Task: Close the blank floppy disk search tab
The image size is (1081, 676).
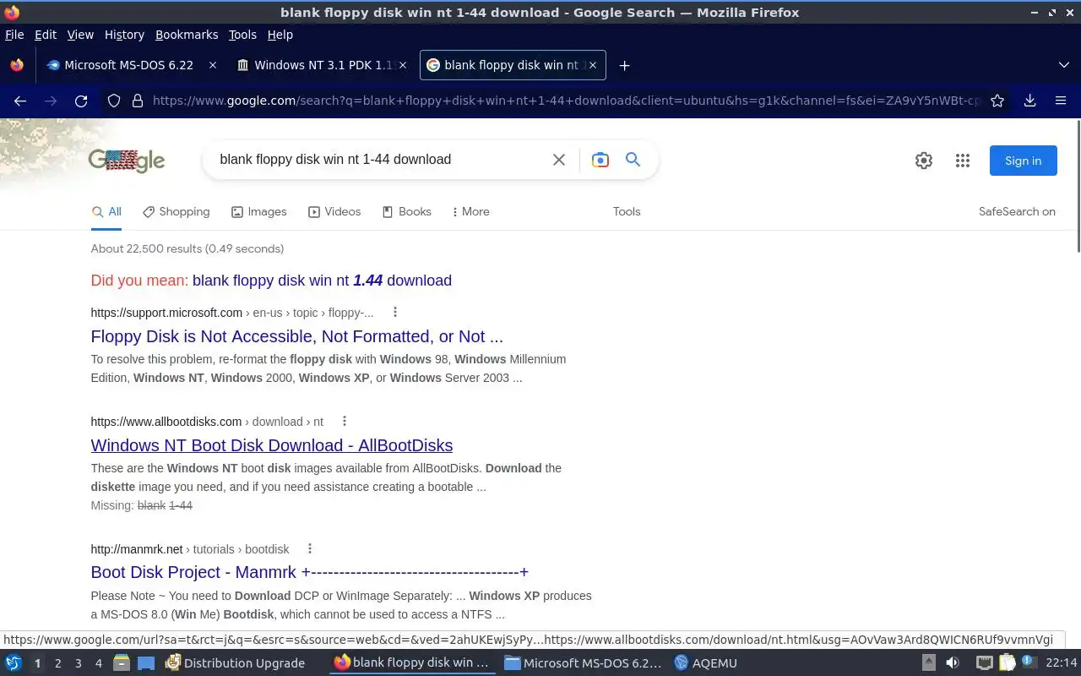Action: coord(593,65)
